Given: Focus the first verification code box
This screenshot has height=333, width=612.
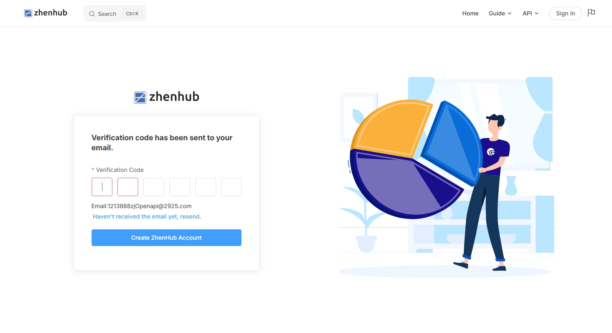Looking at the screenshot, I should pos(102,187).
